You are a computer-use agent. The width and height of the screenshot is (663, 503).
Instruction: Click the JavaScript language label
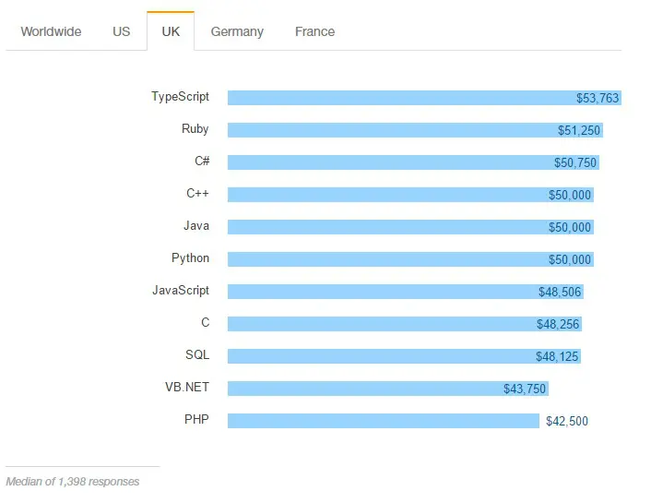[x=181, y=291]
